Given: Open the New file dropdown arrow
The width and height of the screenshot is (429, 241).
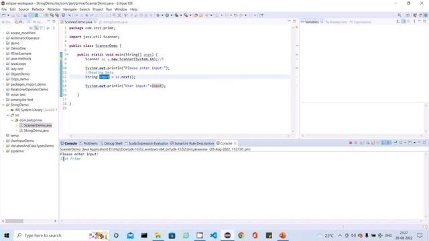Looking at the screenshot, I should point(8,15).
